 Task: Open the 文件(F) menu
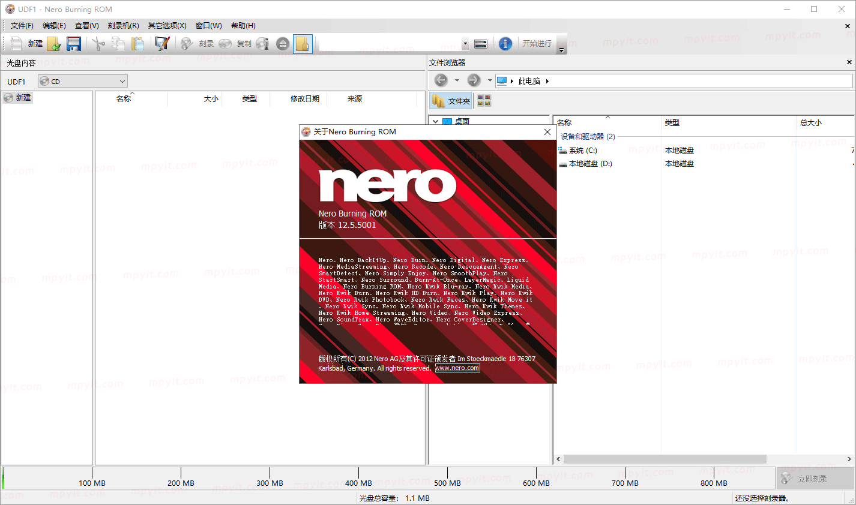[22, 26]
